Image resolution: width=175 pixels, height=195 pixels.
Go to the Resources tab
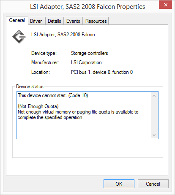(96, 21)
